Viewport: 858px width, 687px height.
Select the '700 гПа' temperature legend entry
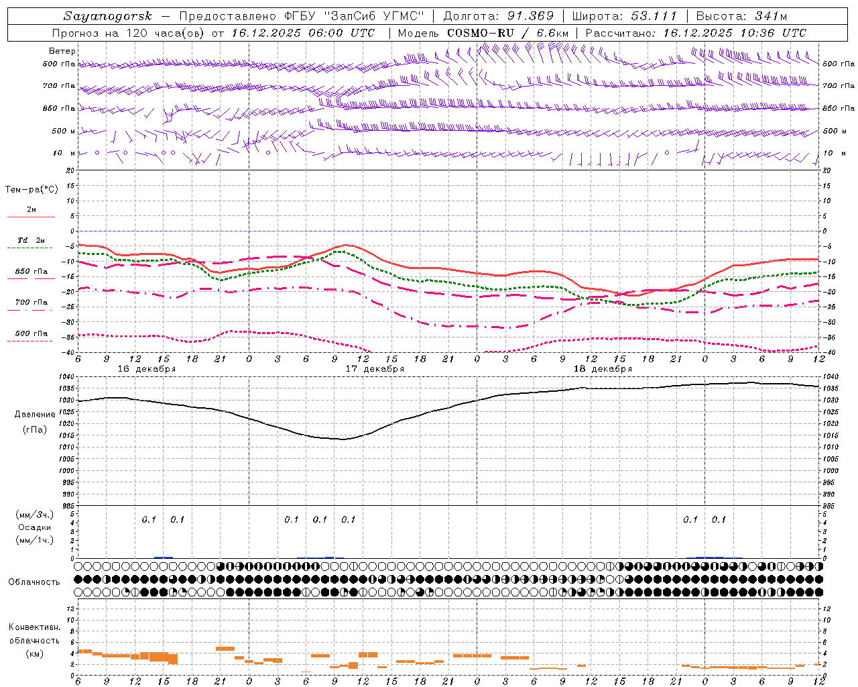click(32, 303)
